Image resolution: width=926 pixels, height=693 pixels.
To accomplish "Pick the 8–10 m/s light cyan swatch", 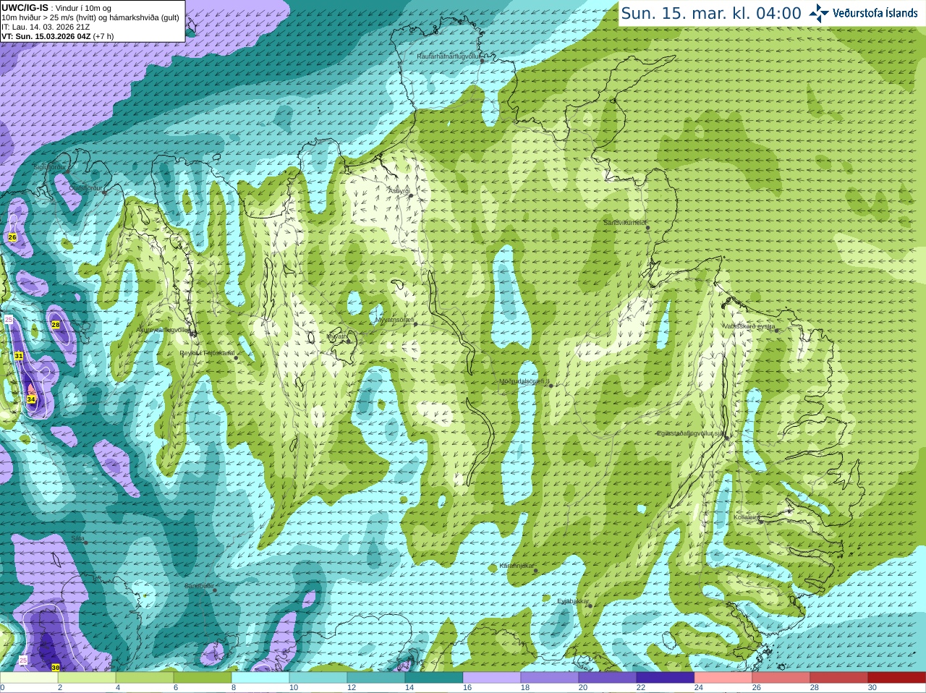I will (x=260, y=678).
